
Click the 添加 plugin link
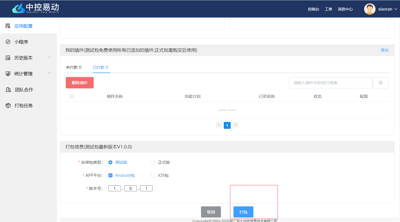pyautogui.click(x=385, y=50)
